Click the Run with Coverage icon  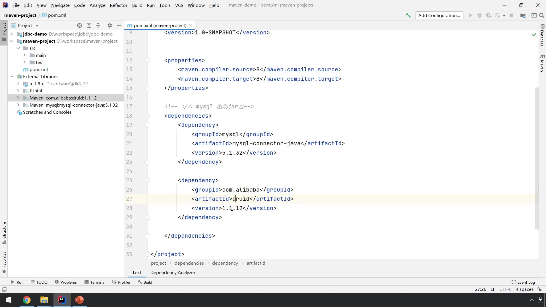489,15
